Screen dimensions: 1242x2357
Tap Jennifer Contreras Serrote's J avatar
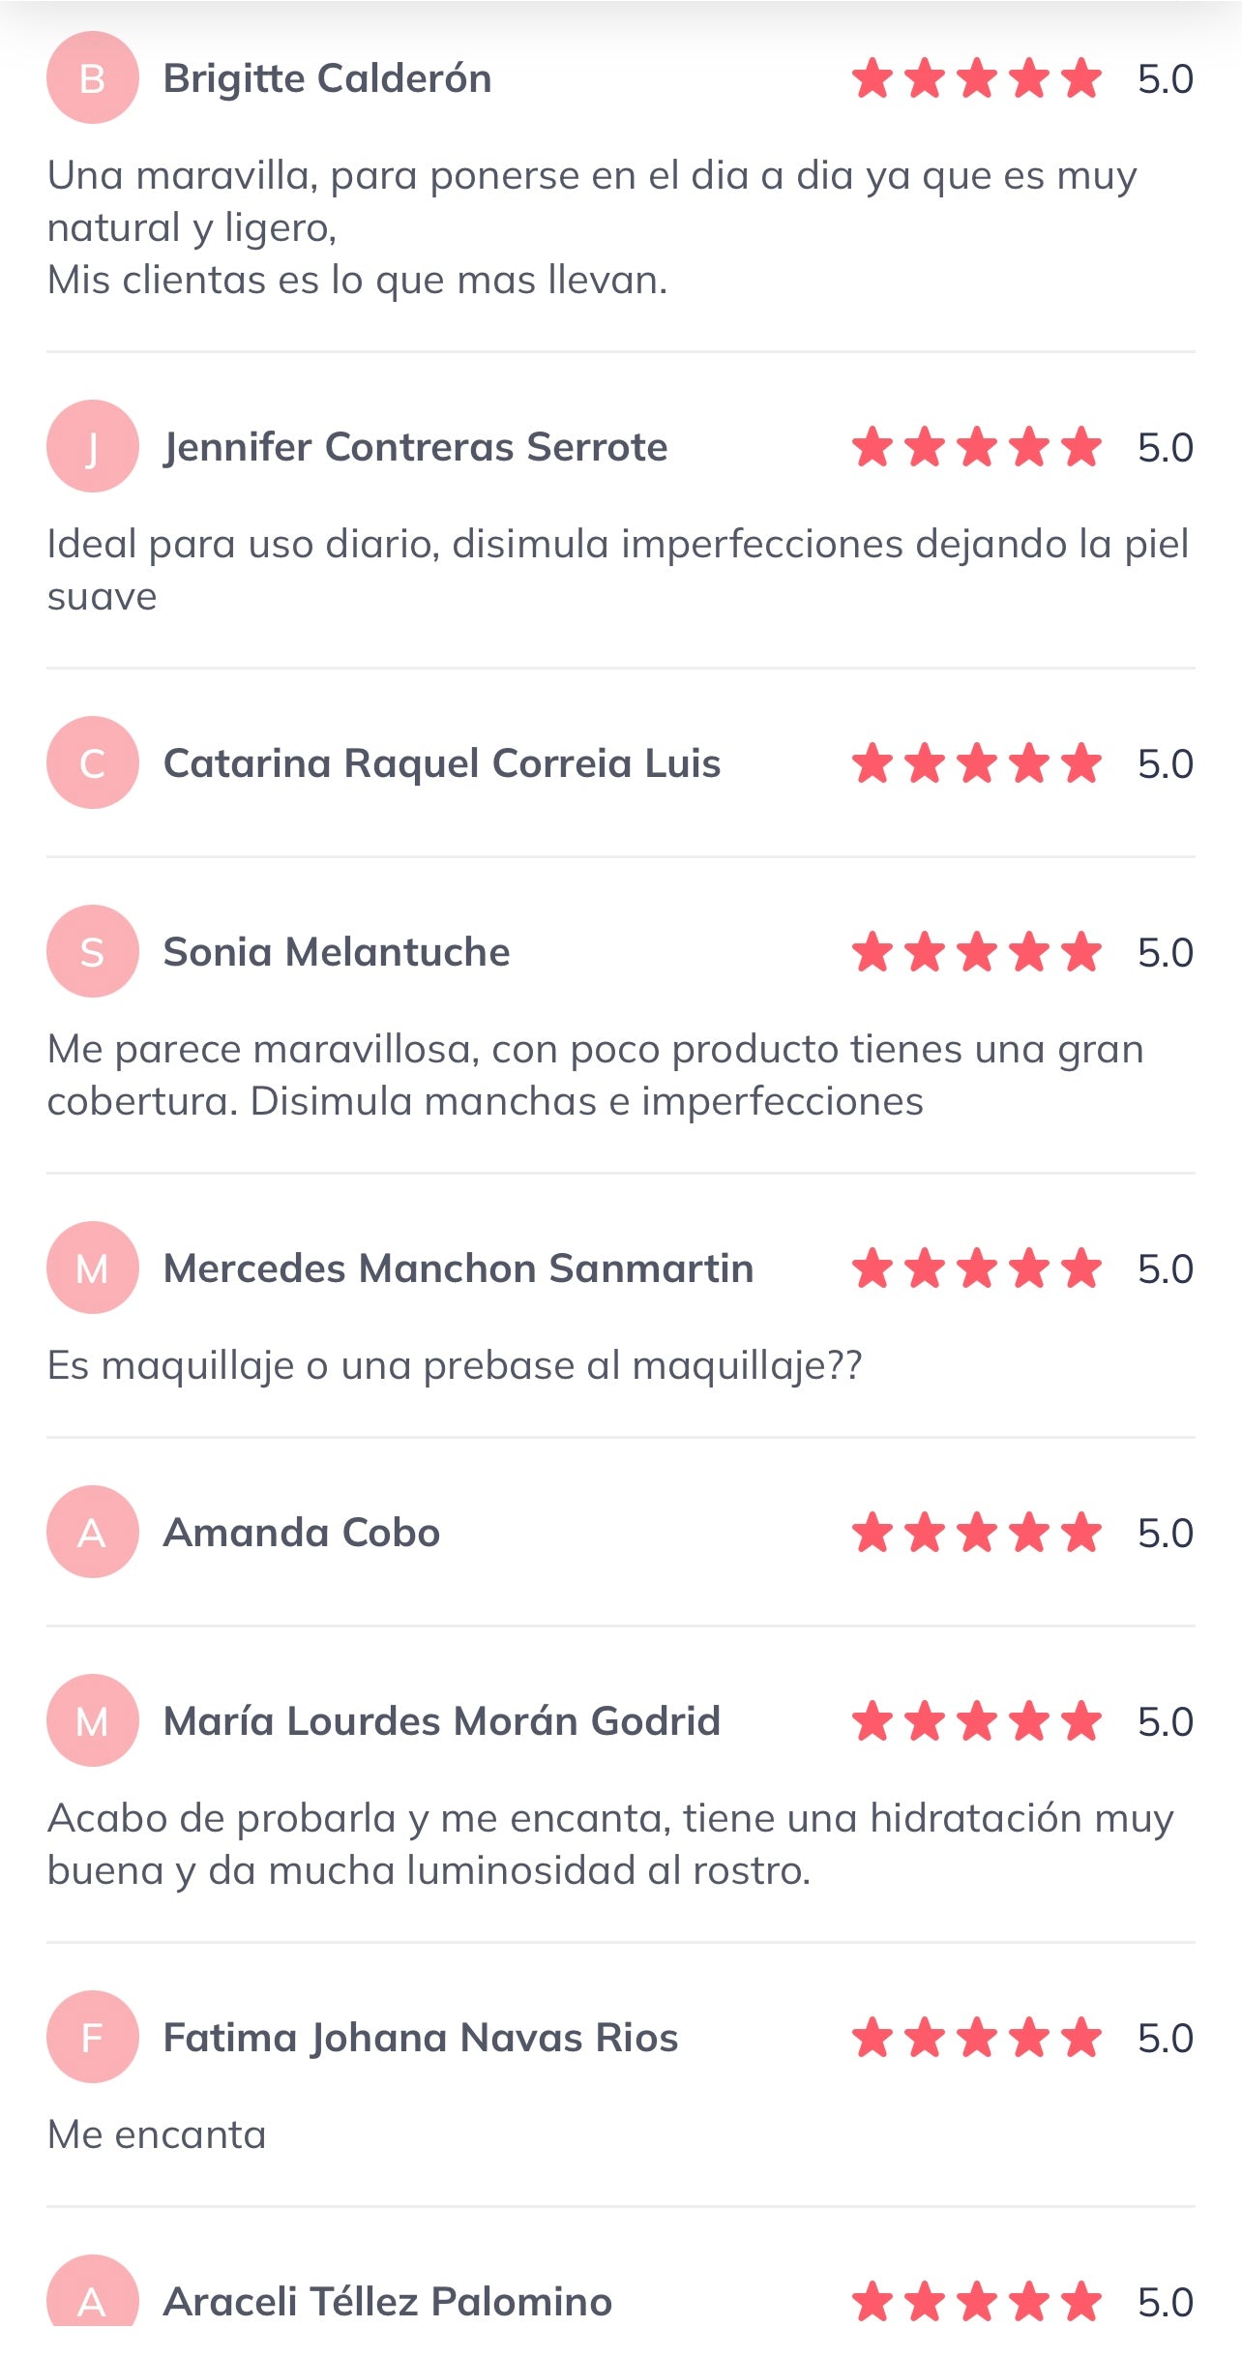click(93, 447)
